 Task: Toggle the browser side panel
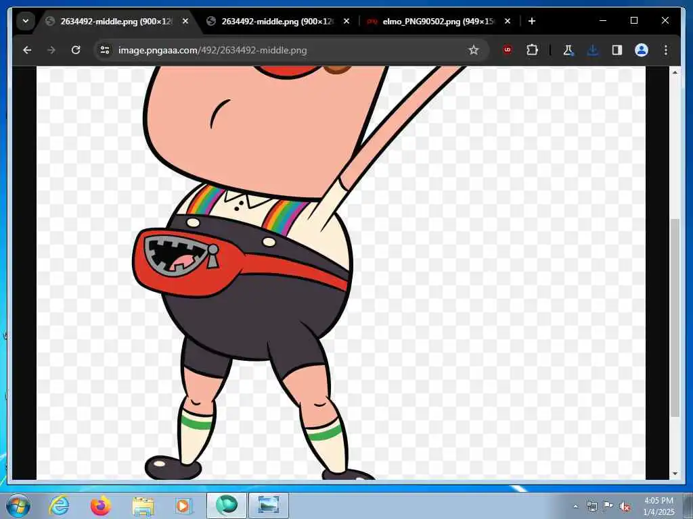pyautogui.click(x=617, y=50)
